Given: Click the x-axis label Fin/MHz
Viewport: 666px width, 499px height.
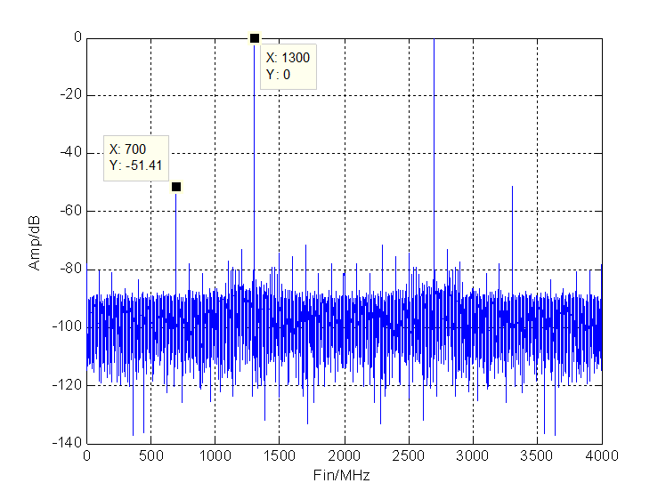Looking at the screenshot, I should [x=342, y=475].
